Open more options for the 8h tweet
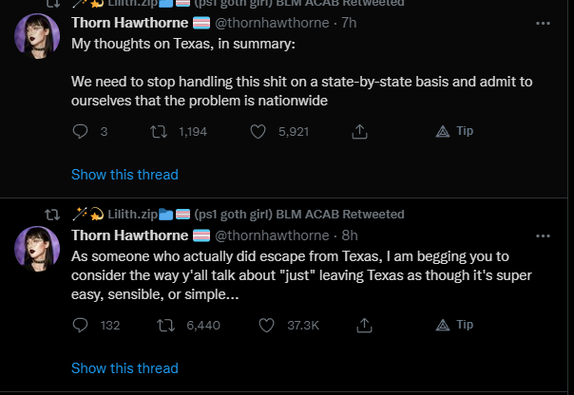 (x=543, y=236)
